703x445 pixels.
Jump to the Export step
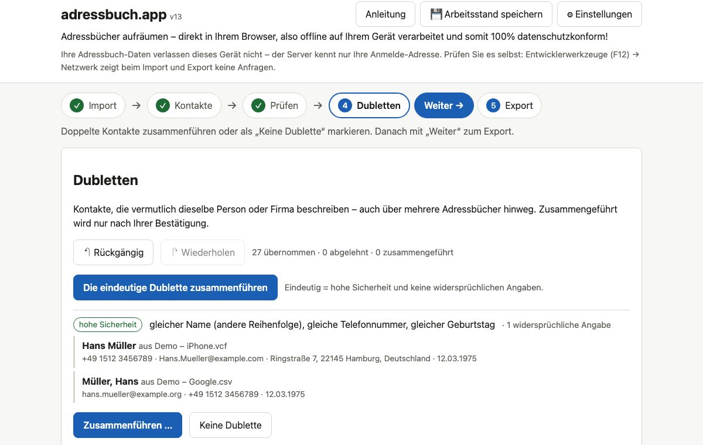click(510, 105)
